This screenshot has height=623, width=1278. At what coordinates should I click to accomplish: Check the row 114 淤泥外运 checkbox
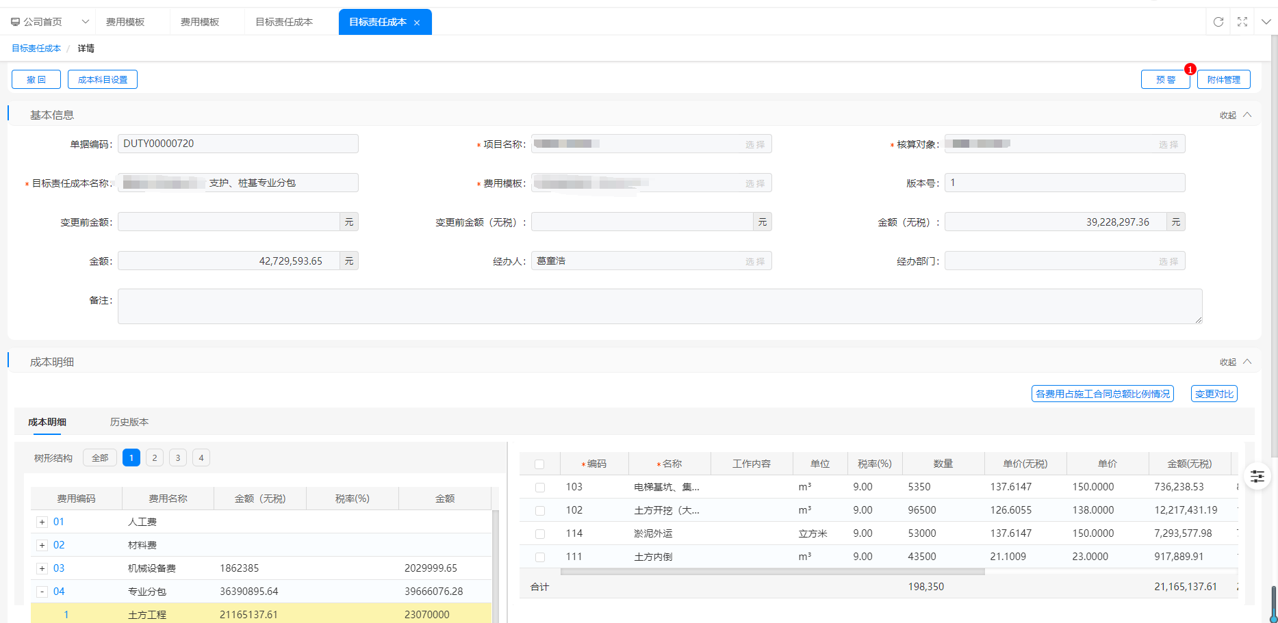pyautogui.click(x=539, y=534)
